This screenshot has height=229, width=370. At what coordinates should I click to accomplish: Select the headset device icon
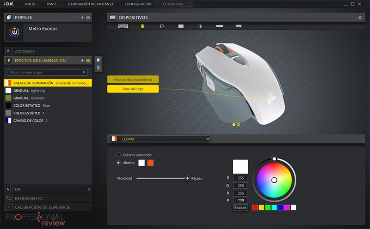coord(161,26)
